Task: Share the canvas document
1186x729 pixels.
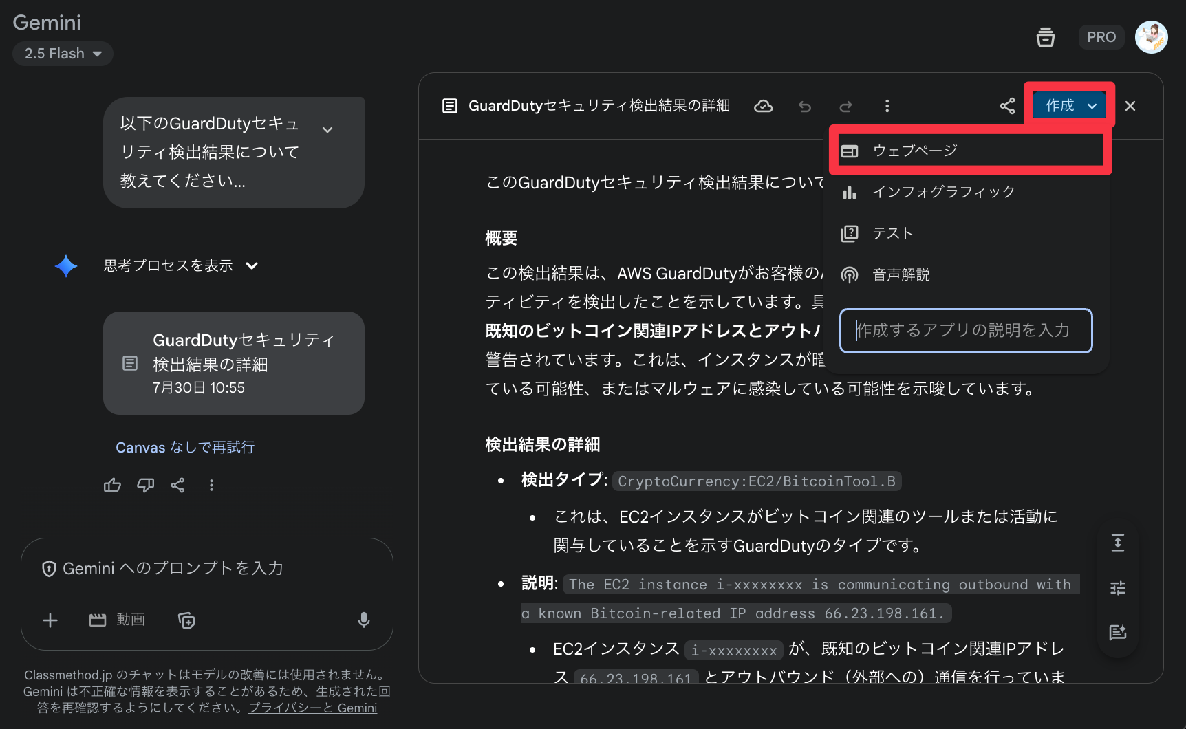Action: (x=1007, y=106)
